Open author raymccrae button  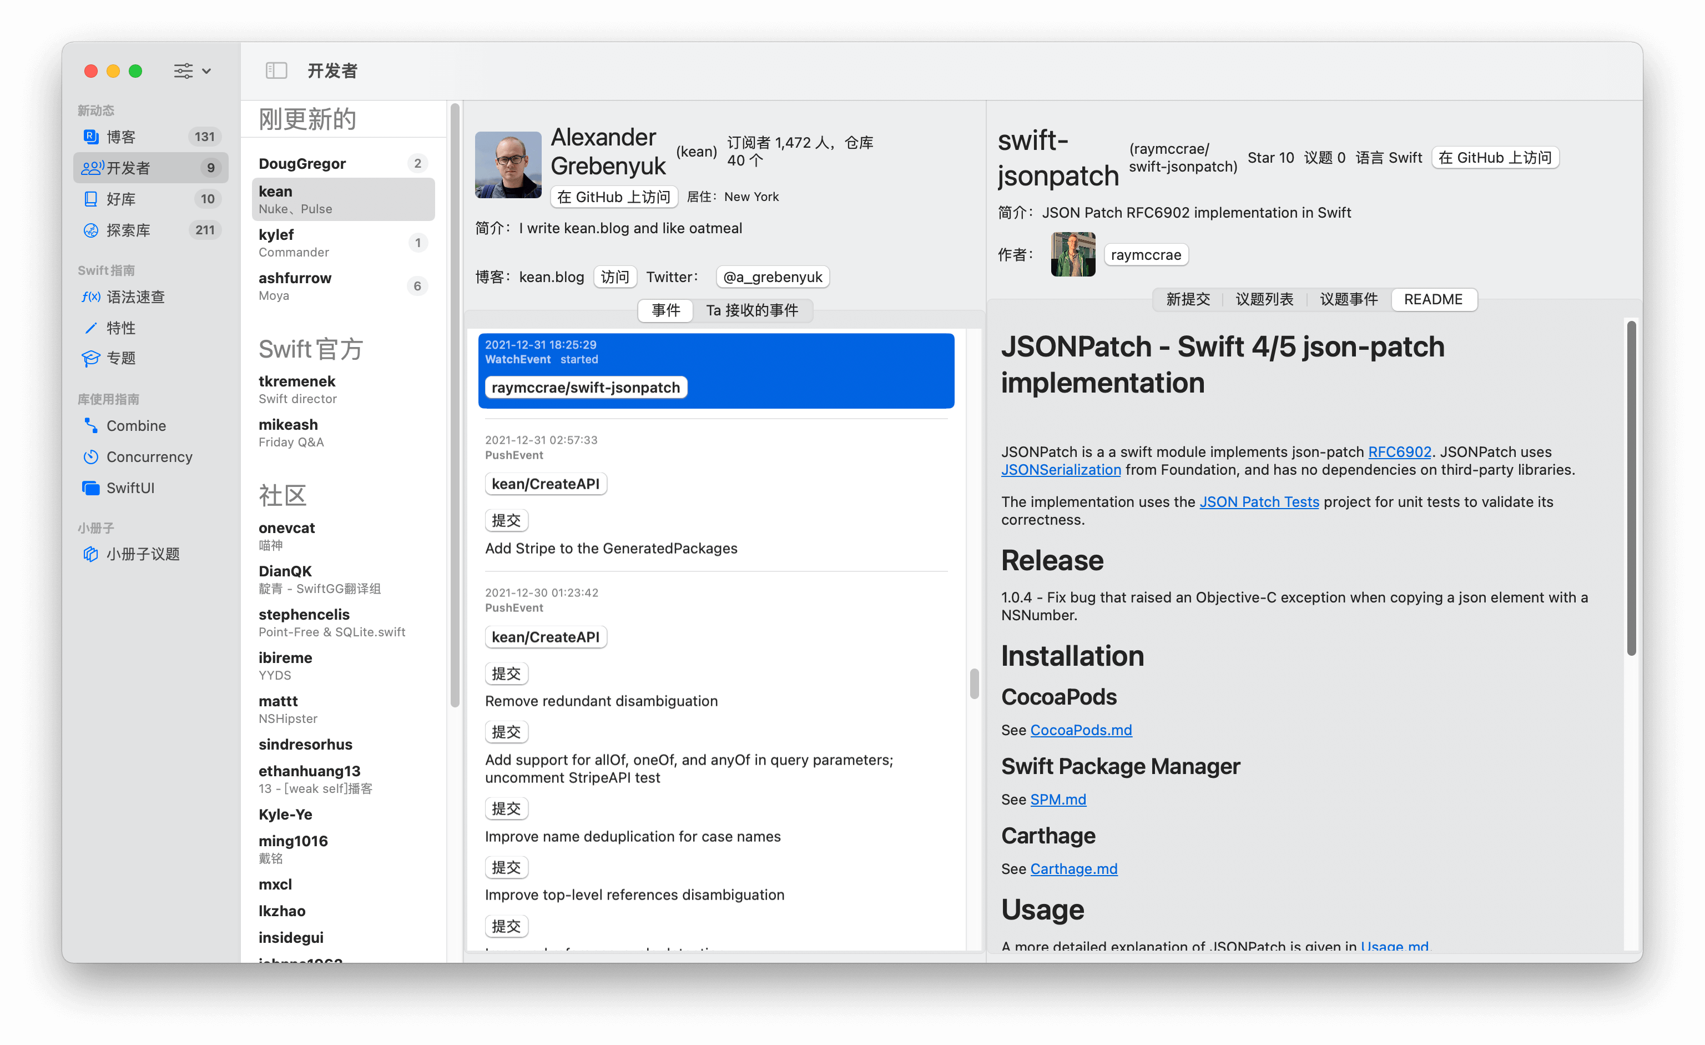1146,255
